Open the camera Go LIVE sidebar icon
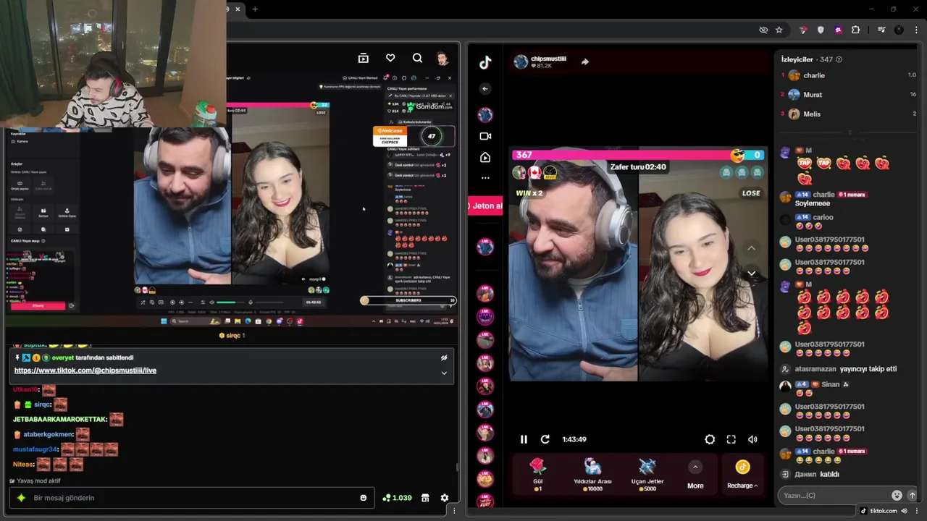 (x=485, y=136)
